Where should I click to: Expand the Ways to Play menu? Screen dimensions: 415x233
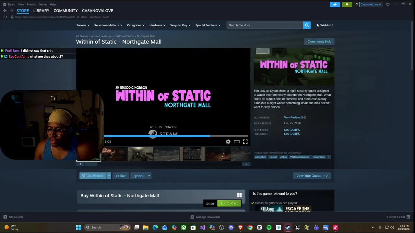pyautogui.click(x=181, y=25)
